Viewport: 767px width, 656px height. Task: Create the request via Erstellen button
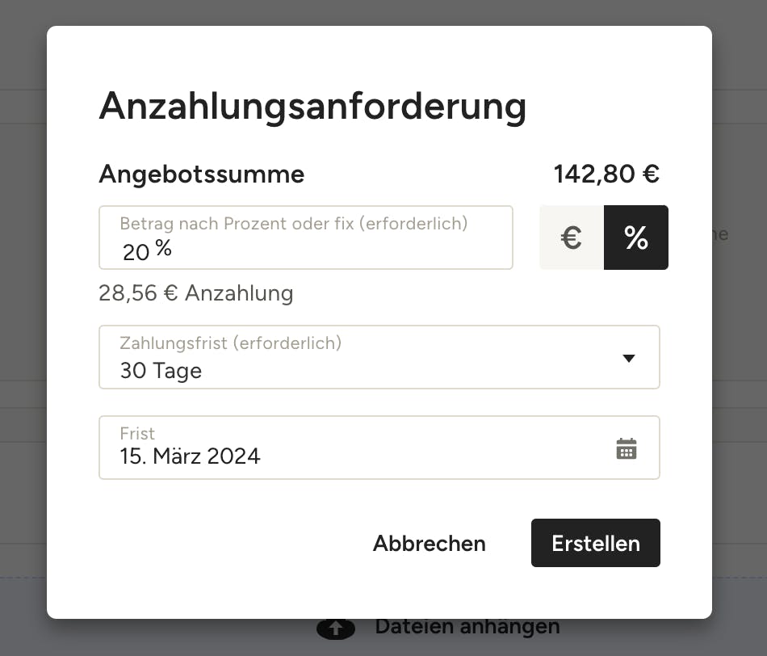(595, 543)
